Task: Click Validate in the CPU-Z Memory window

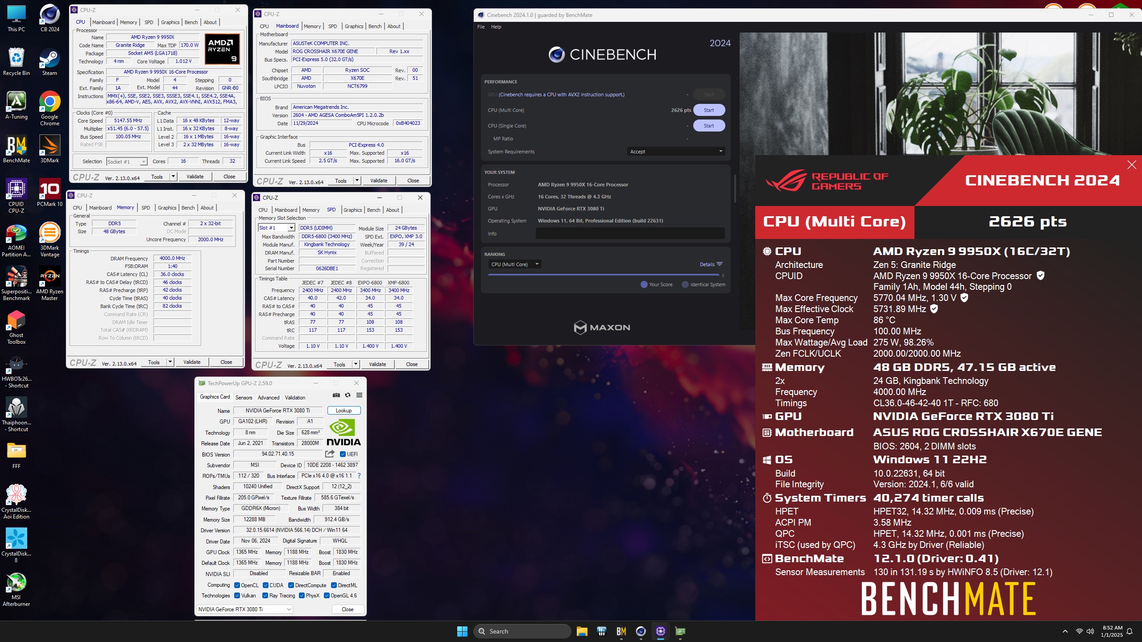Action: point(192,362)
